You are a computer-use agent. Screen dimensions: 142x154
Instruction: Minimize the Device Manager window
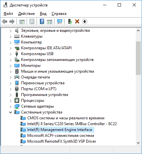click(105, 5)
